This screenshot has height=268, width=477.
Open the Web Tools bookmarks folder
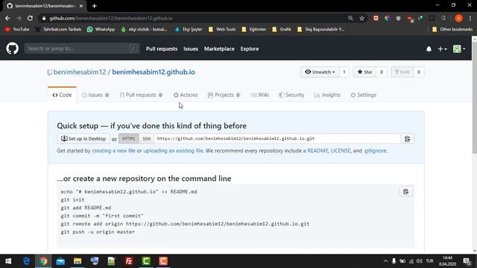click(222, 29)
